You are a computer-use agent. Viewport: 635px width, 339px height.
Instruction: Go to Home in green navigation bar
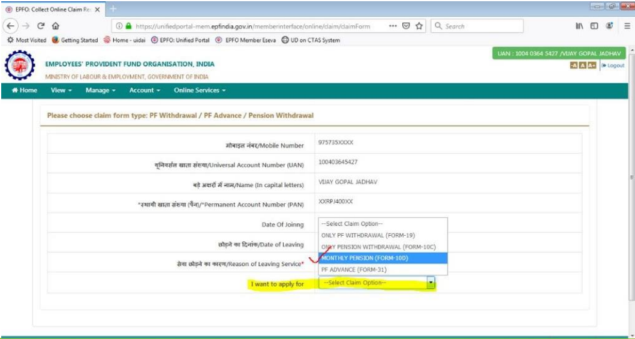coord(25,91)
